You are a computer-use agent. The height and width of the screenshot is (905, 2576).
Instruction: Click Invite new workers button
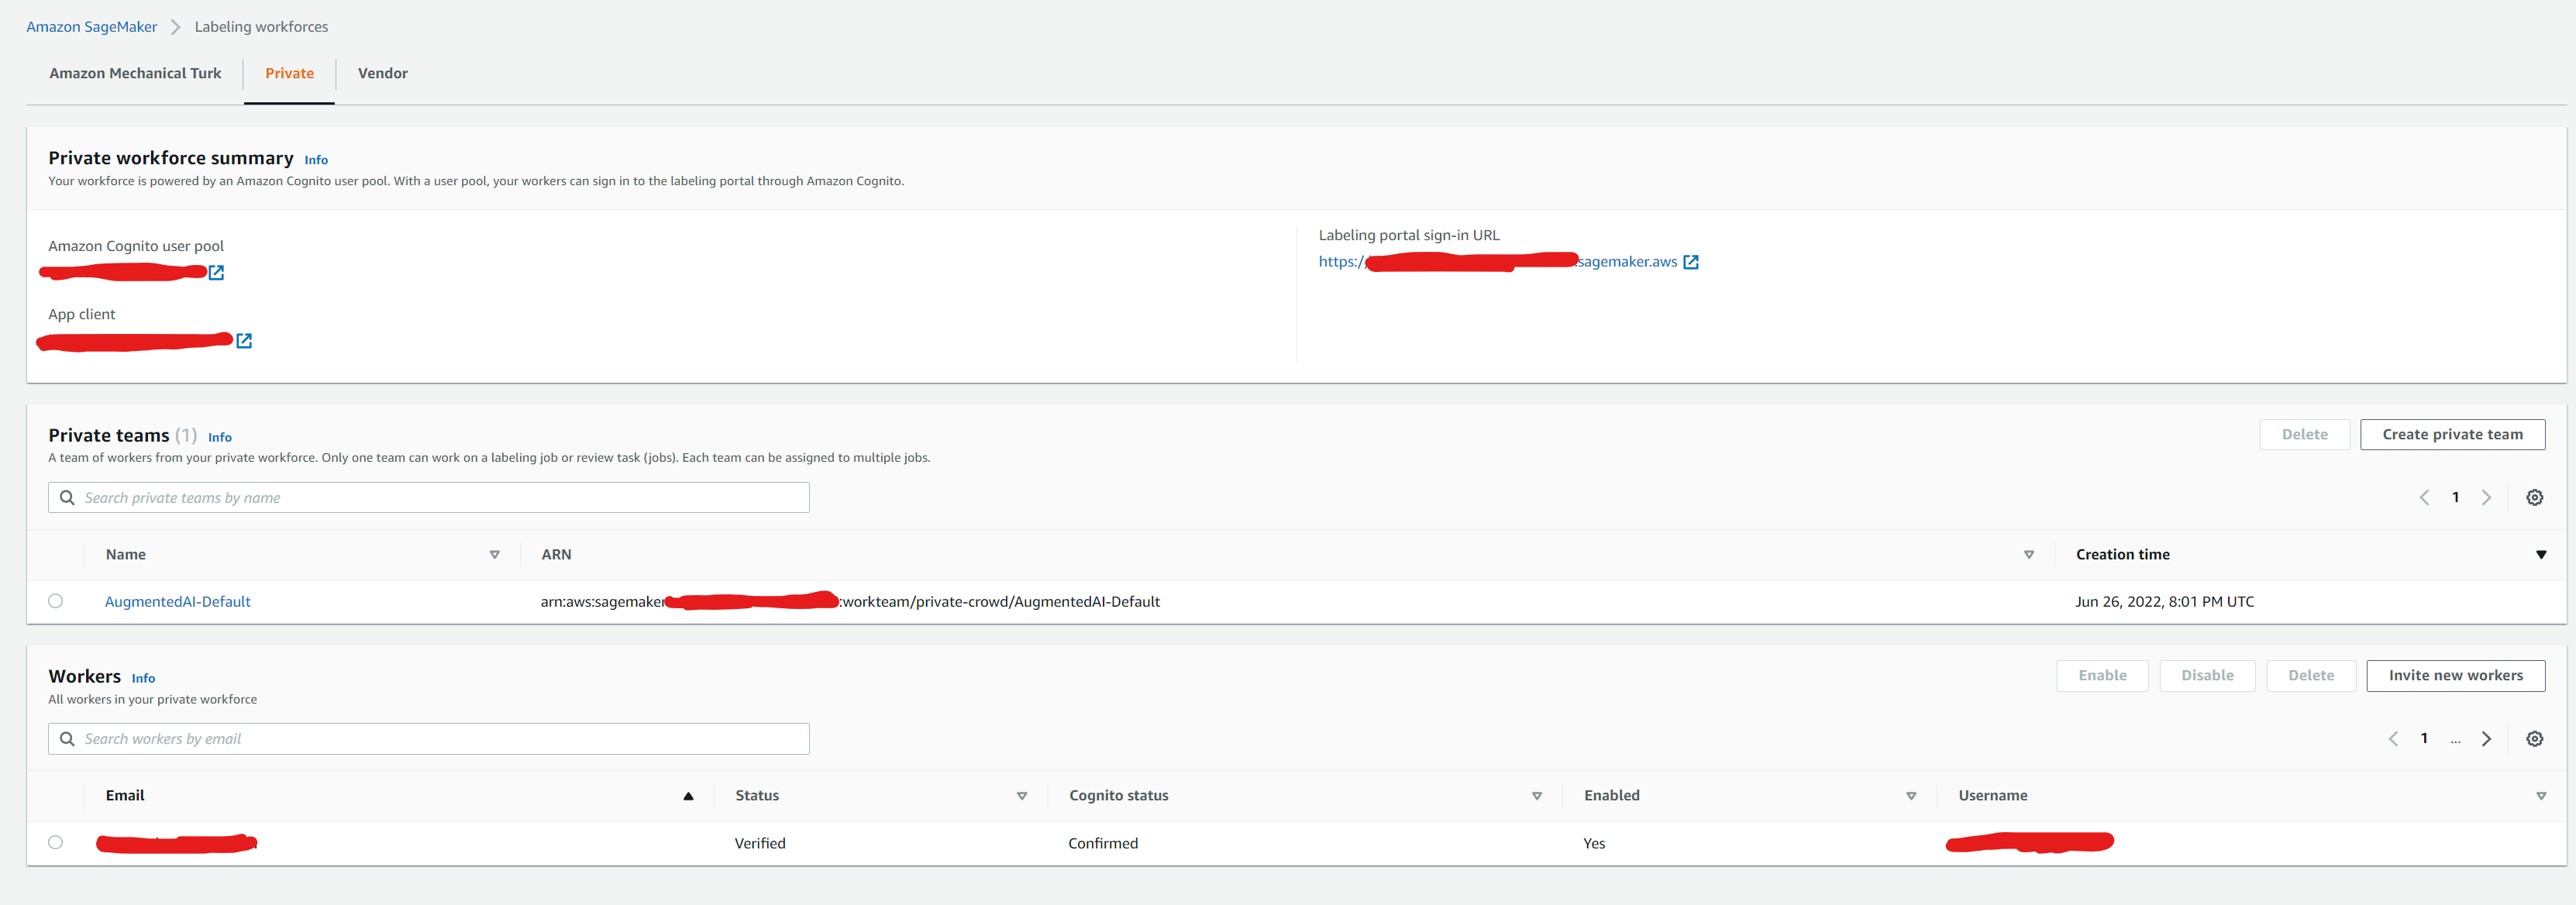[2455, 675]
